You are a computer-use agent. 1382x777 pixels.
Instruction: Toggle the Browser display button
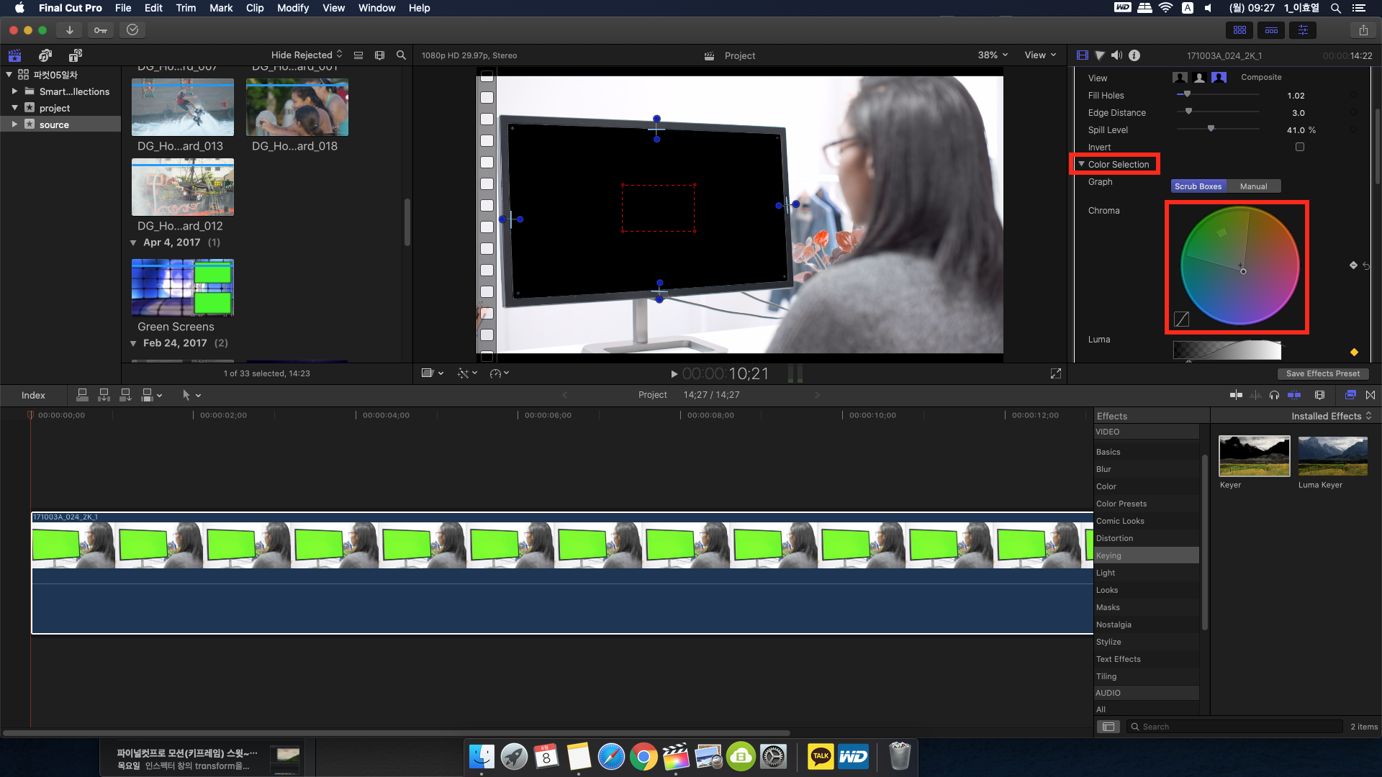tap(1239, 30)
